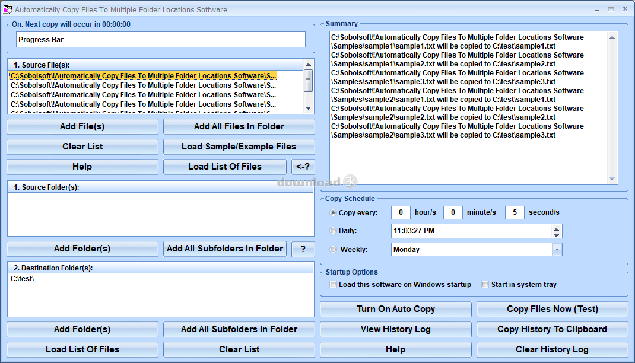Click the ? button beside source subfolders

pyautogui.click(x=303, y=249)
